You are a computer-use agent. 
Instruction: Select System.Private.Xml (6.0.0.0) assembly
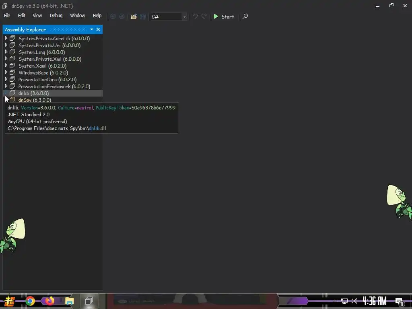click(x=50, y=59)
